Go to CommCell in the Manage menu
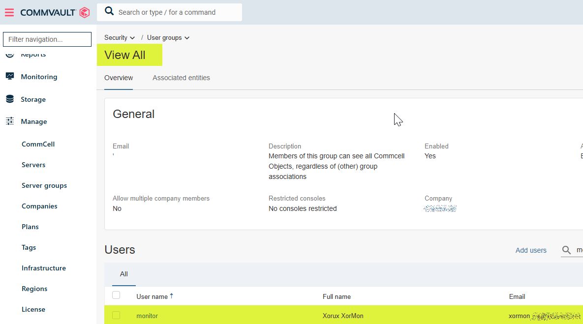Screen dimensions: 583x324 pyautogui.click(x=38, y=144)
